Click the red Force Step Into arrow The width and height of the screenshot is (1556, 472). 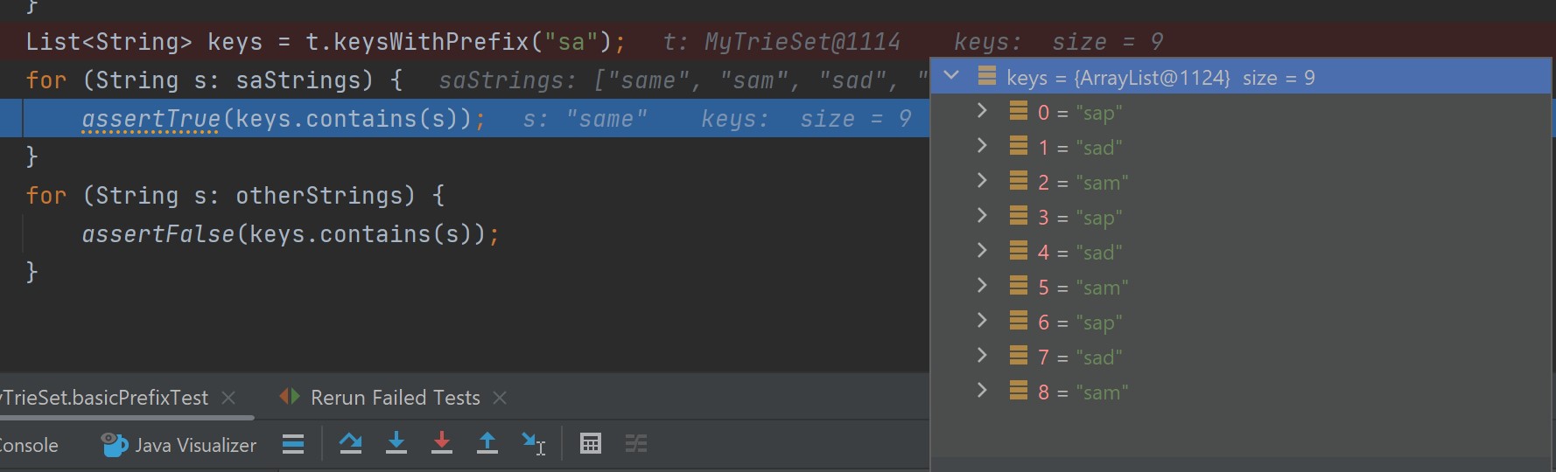(442, 444)
